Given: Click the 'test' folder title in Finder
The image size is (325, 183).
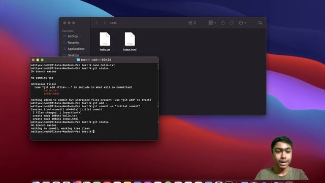Looking at the screenshot, I should [x=113, y=23].
